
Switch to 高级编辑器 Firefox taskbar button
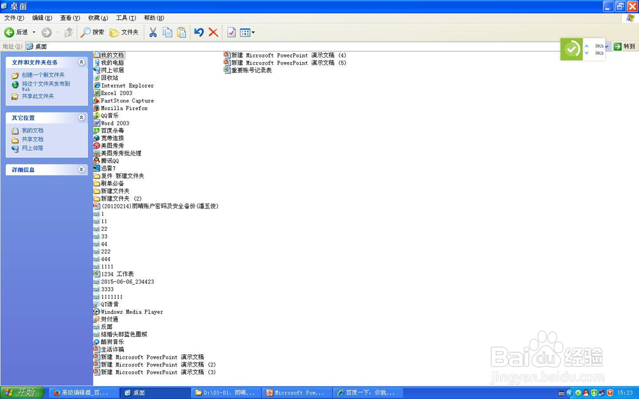pos(84,393)
